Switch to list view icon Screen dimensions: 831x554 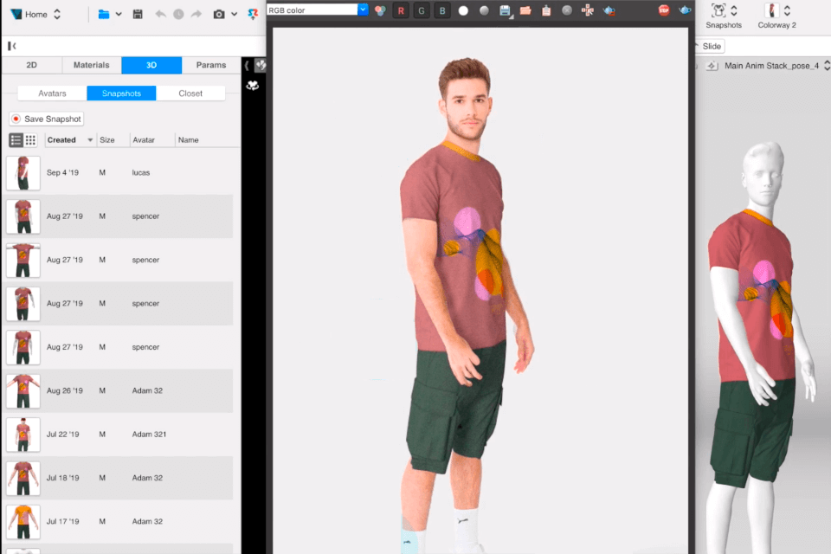[x=16, y=140]
